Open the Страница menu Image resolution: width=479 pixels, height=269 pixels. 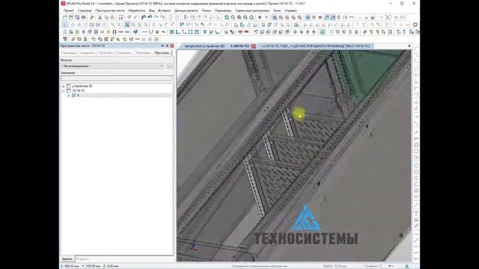click(85, 10)
